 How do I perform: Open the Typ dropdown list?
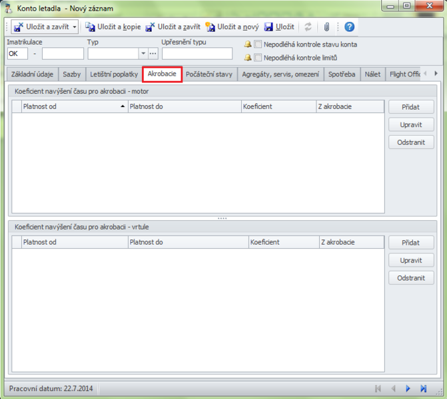coord(143,54)
